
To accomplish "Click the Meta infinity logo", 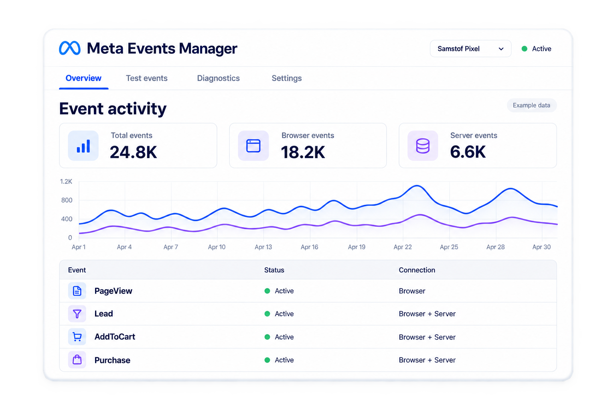I will coord(70,48).
